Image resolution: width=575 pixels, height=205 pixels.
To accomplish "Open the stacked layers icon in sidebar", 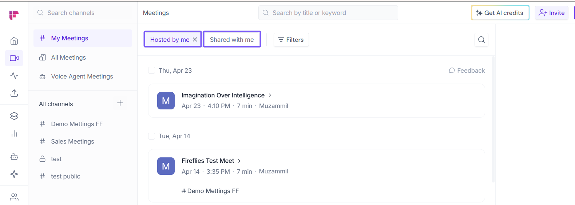I will [x=14, y=116].
